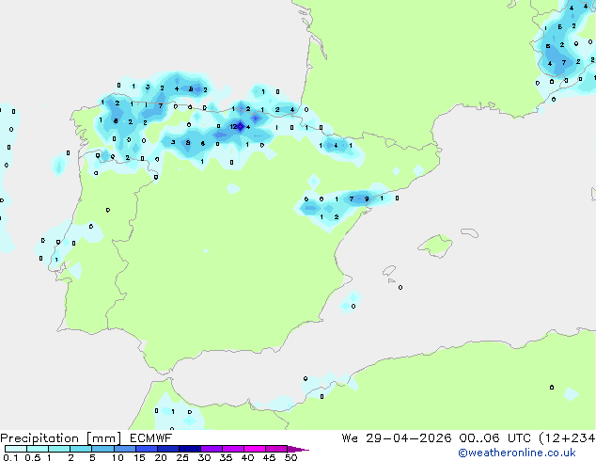Click the '12' precipitation value on the map
This screenshot has width=596, height=461.
(x=233, y=127)
